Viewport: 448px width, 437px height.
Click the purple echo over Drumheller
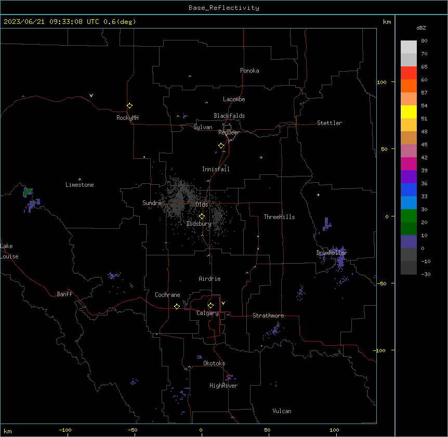pyautogui.click(x=340, y=258)
